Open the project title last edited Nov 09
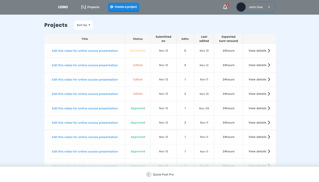Viewport: 319px width, 182px height. point(85,108)
